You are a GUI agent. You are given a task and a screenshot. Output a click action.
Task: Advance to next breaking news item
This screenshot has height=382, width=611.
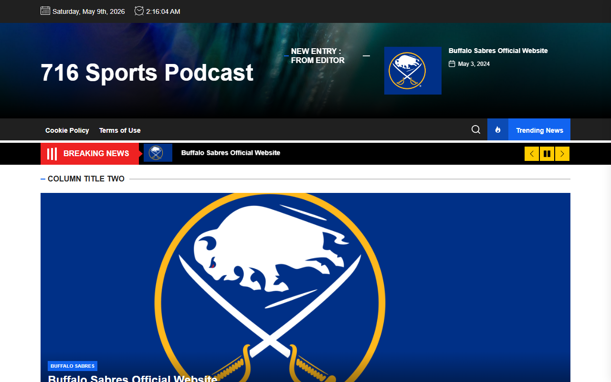(x=562, y=154)
